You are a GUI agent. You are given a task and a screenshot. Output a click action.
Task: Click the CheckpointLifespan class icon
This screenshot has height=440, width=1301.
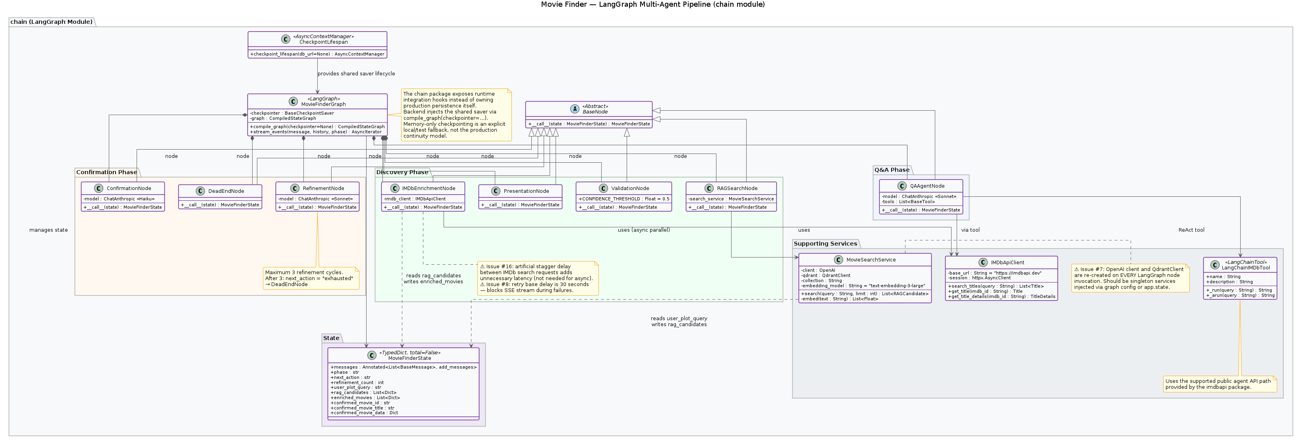(x=286, y=39)
